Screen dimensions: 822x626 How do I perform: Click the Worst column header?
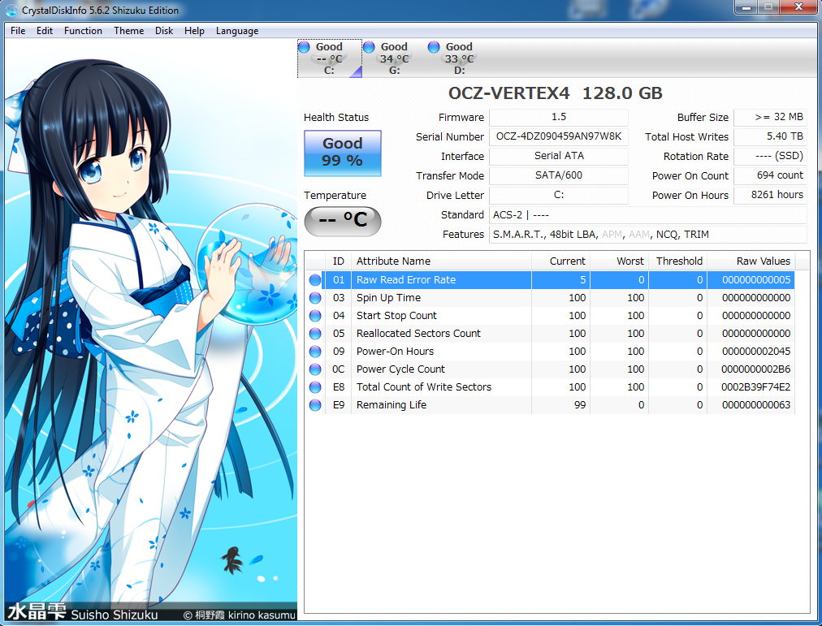tap(620, 261)
